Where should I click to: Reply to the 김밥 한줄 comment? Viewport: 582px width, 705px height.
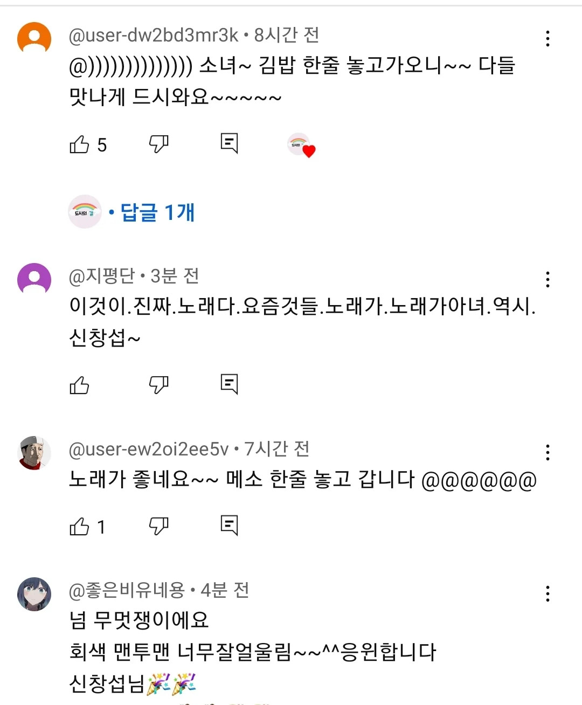click(x=229, y=143)
